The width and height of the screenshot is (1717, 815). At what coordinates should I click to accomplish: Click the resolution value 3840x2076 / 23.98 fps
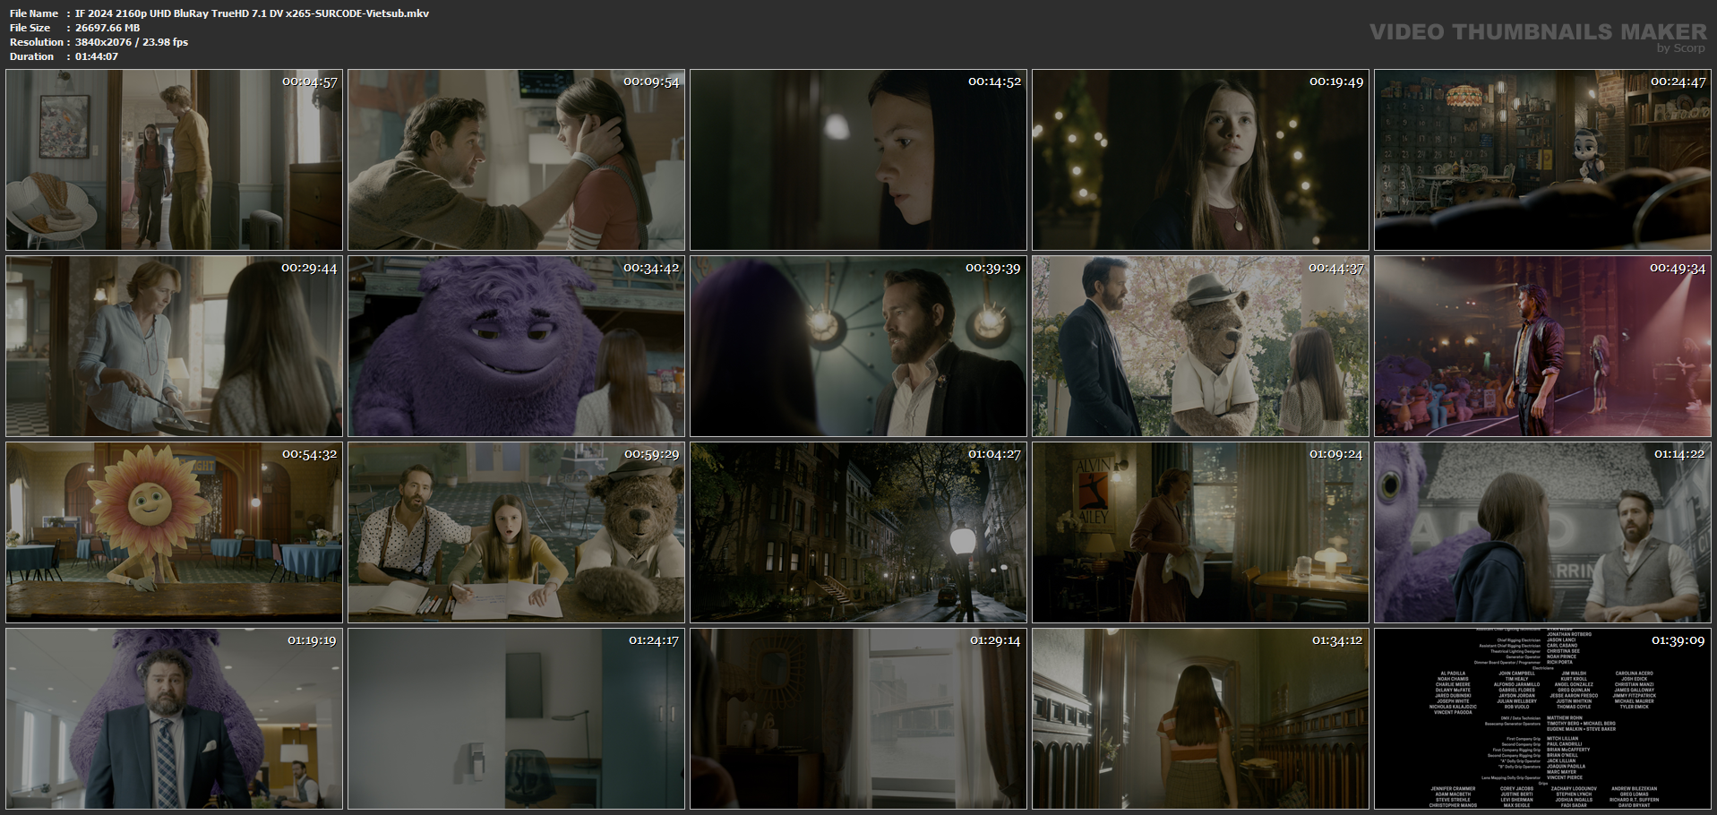(x=132, y=42)
